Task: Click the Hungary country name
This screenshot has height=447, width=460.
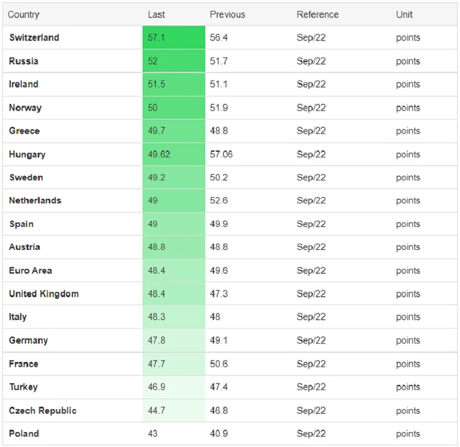Action: (27, 155)
